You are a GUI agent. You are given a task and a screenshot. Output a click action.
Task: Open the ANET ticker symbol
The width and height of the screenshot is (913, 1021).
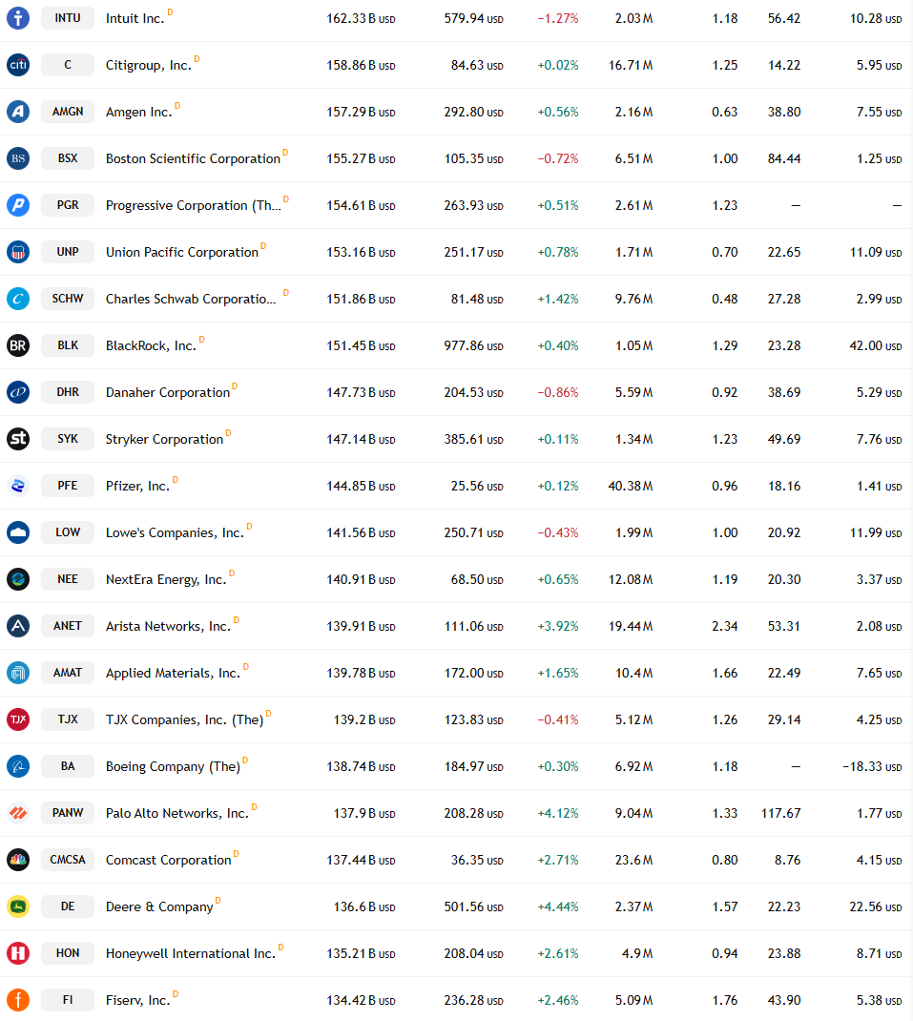(68, 626)
